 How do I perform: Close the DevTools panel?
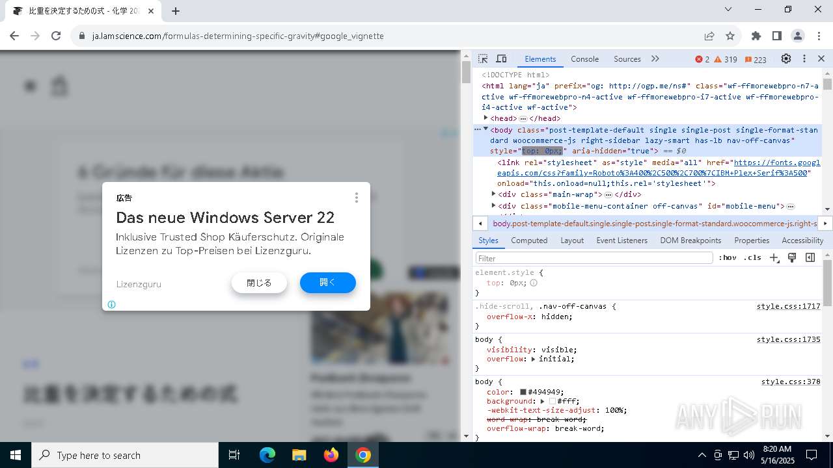(821, 58)
